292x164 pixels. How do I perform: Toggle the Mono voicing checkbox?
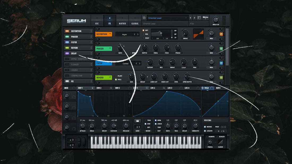[205, 127]
